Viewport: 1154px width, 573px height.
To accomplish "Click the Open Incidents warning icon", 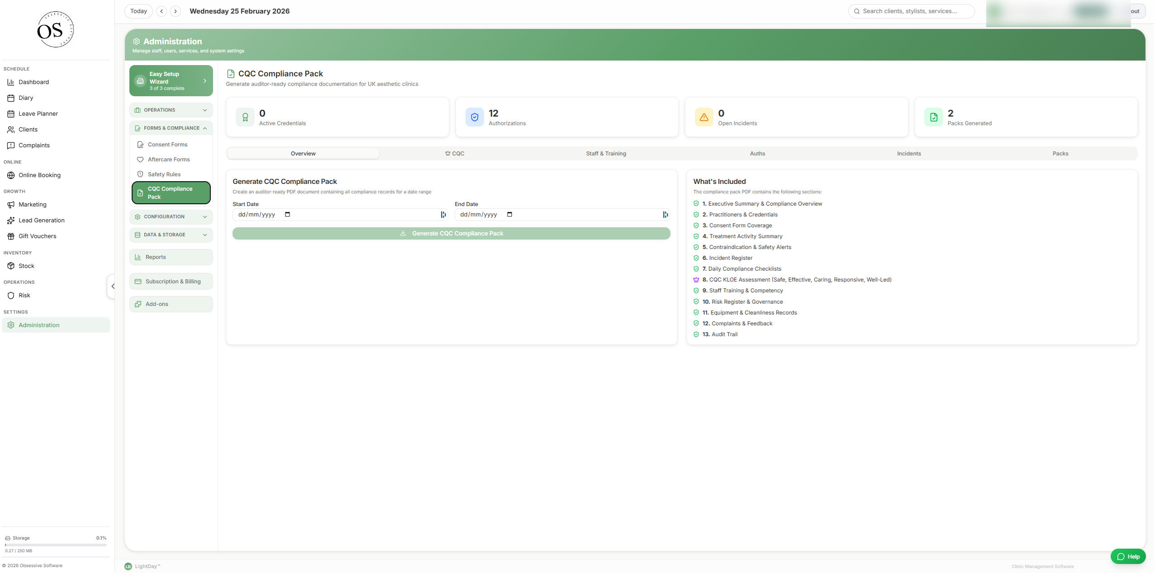I will tap(704, 117).
